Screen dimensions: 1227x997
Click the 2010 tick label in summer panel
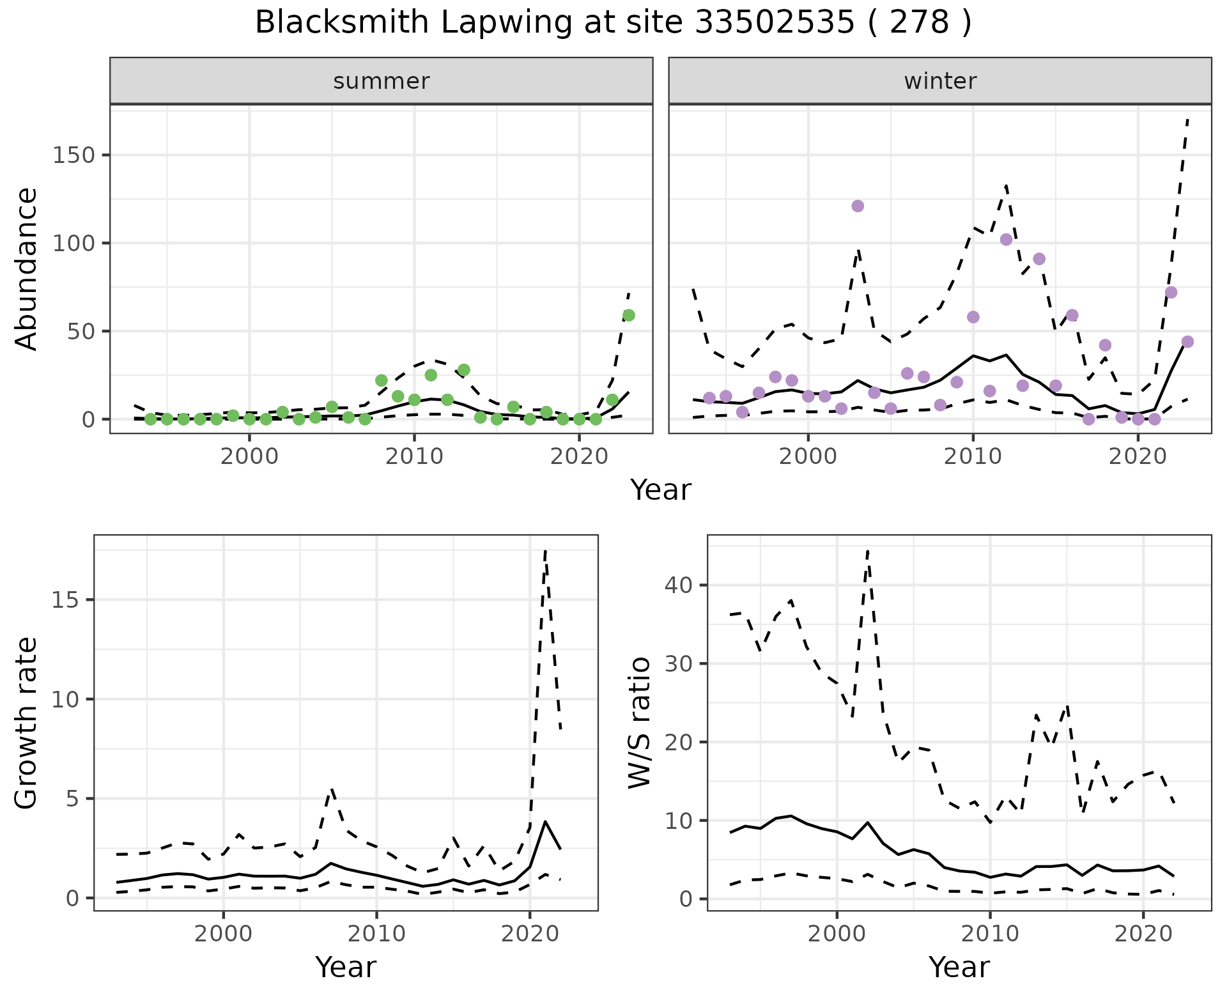click(x=414, y=456)
